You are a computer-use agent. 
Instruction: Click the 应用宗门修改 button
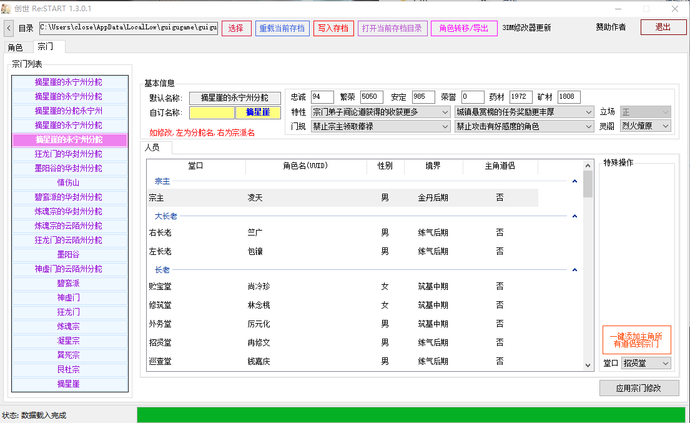[x=639, y=388]
